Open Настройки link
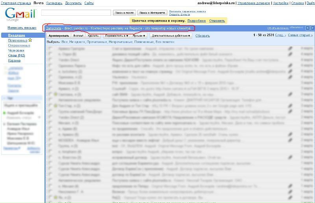 coord(280,3)
